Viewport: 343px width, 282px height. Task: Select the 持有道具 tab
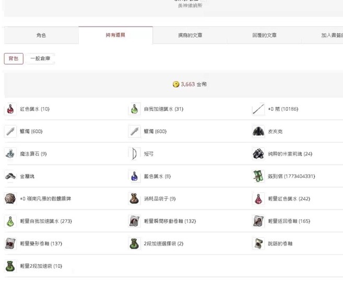[x=115, y=35]
